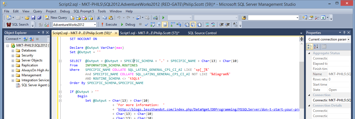
Task: Click the blogs.lessthandot.com URL in code
Action: (x=209, y=109)
